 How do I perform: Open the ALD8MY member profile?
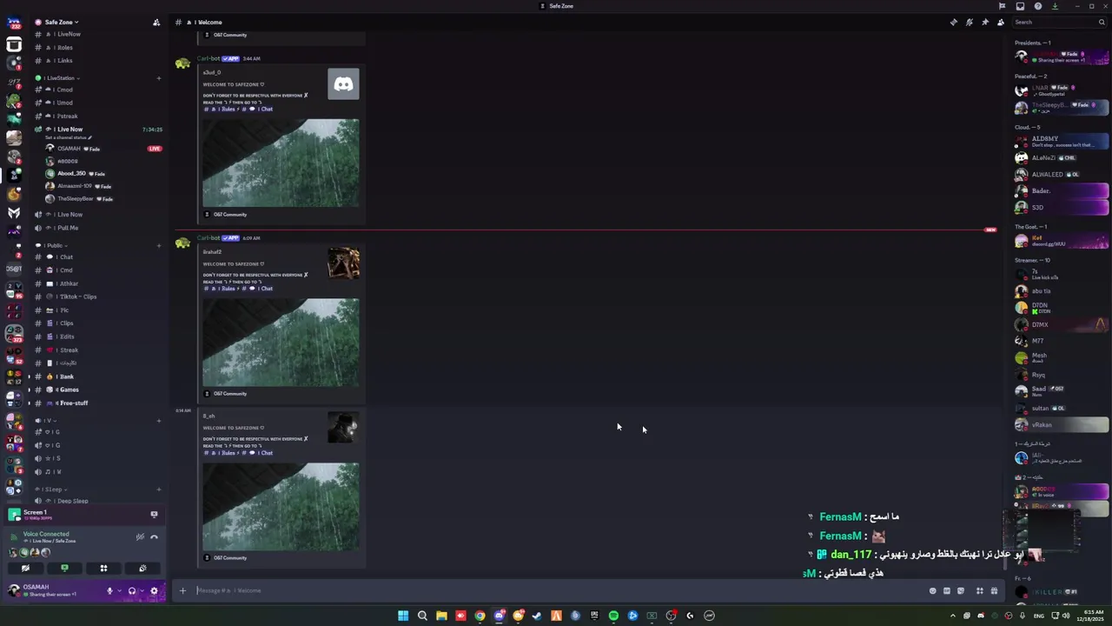(x=1062, y=141)
